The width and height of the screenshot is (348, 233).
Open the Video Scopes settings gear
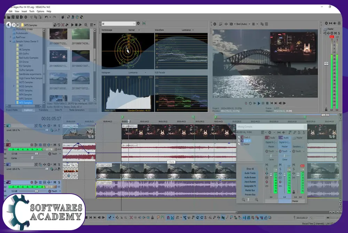coord(139,23)
